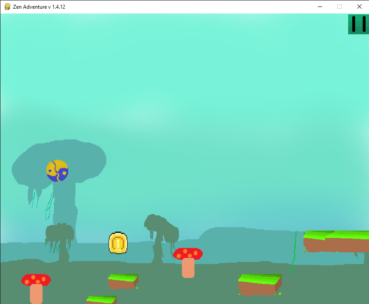The image size is (369, 304).
Task: Click the wide grass block at the bottom right
Action: 260,285
